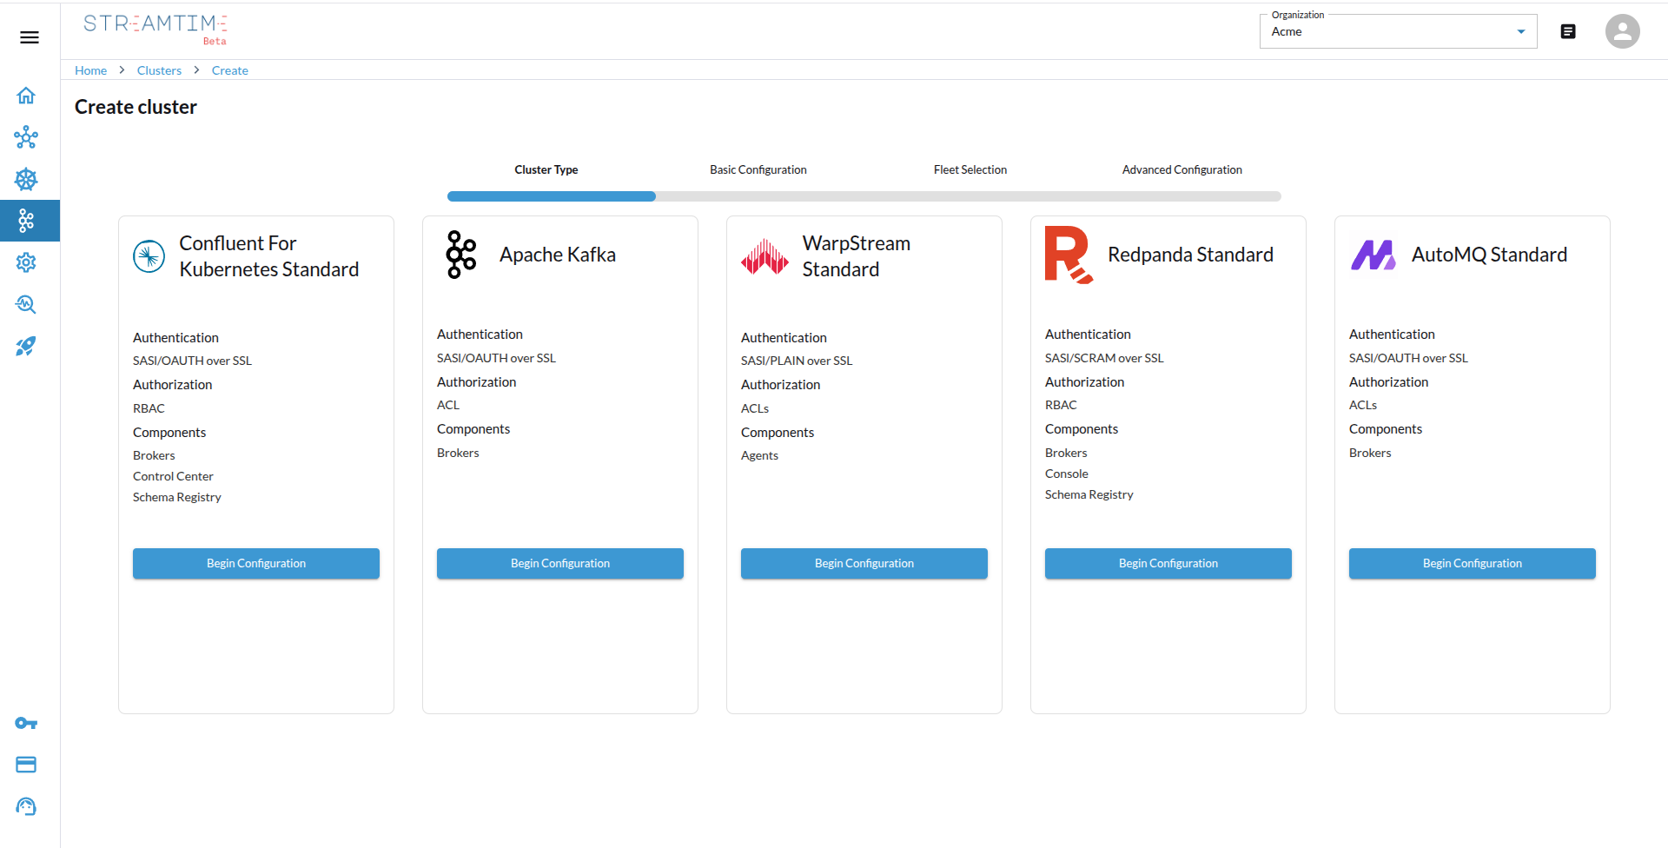Open the user account avatar
The height and width of the screenshot is (848, 1668).
pyautogui.click(x=1622, y=31)
